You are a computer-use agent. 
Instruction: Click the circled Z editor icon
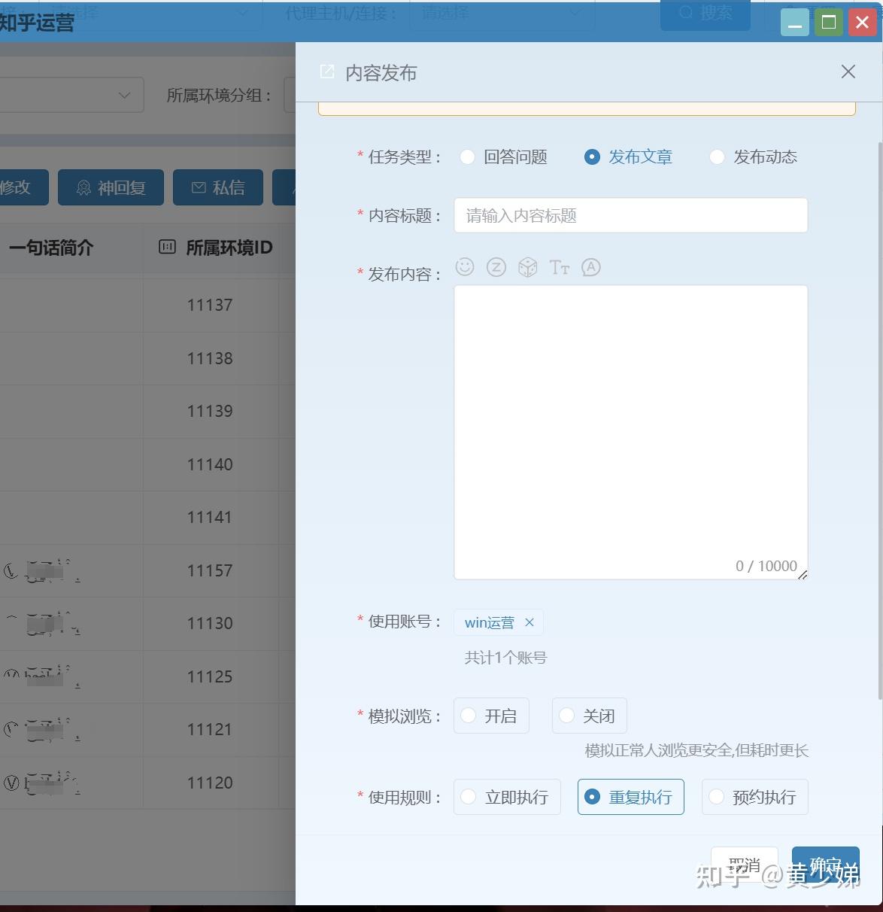click(496, 267)
